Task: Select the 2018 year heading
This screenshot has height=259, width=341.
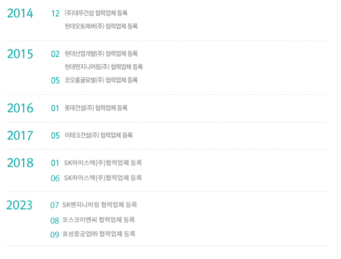Action: point(20,163)
